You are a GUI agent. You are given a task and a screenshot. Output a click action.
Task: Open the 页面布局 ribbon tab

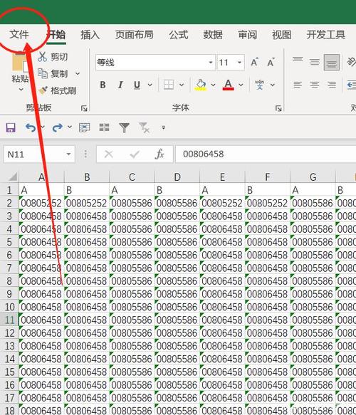(134, 35)
